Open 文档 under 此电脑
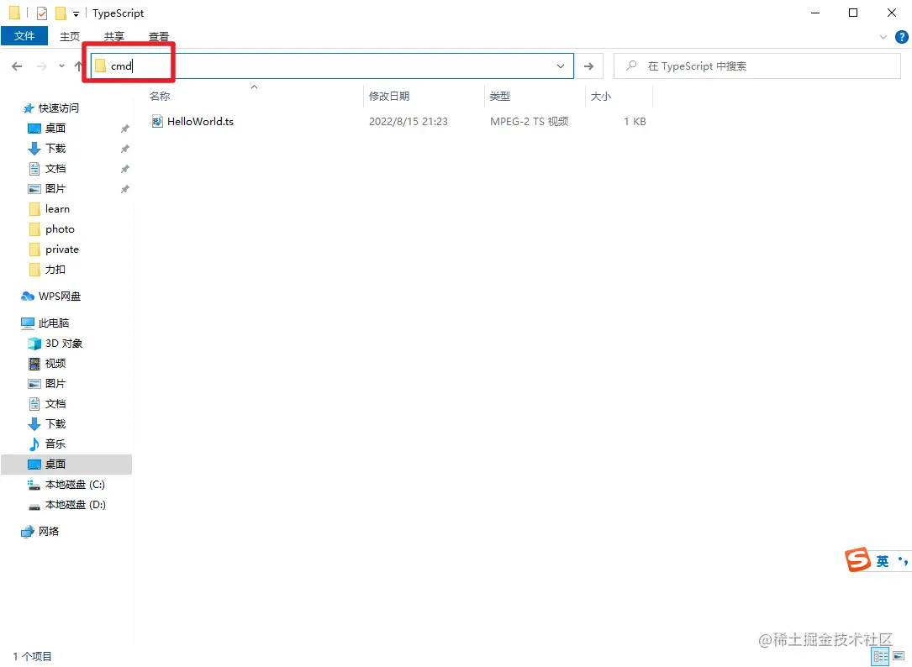This screenshot has width=912, height=667. (55, 404)
